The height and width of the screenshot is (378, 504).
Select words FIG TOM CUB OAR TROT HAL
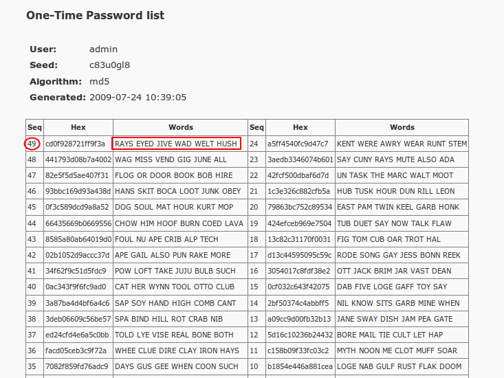388,239
